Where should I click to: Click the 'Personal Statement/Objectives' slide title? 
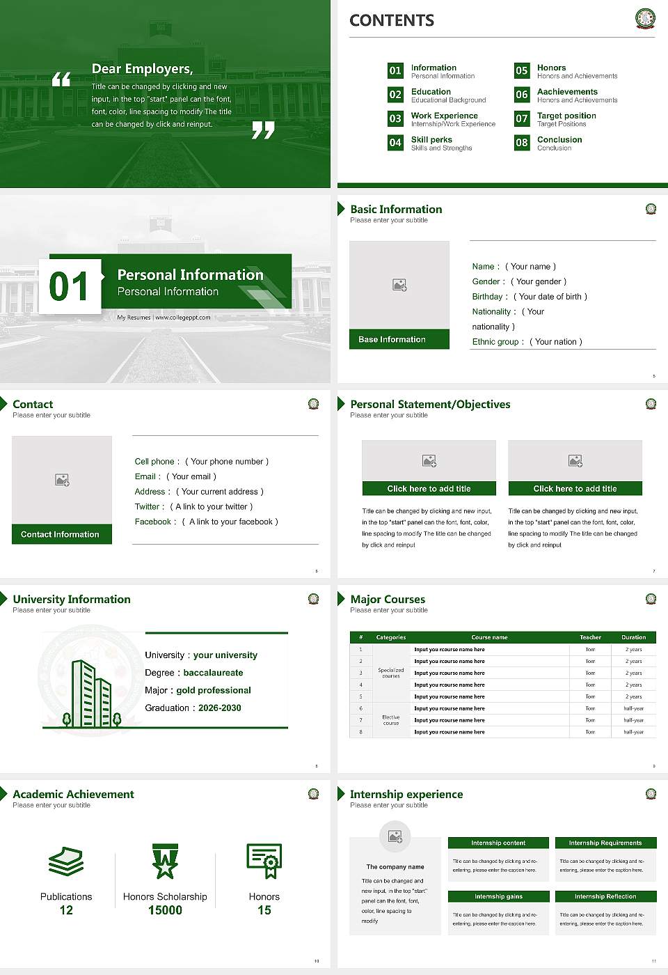[430, 404]
